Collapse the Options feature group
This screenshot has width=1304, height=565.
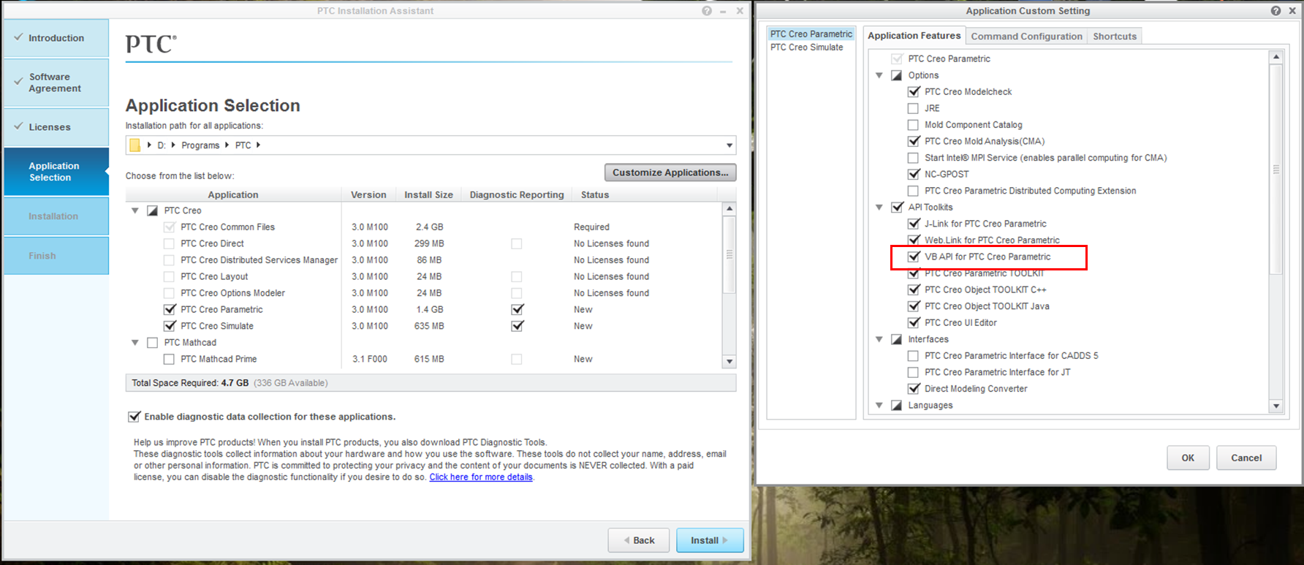(x=879, y=75)
